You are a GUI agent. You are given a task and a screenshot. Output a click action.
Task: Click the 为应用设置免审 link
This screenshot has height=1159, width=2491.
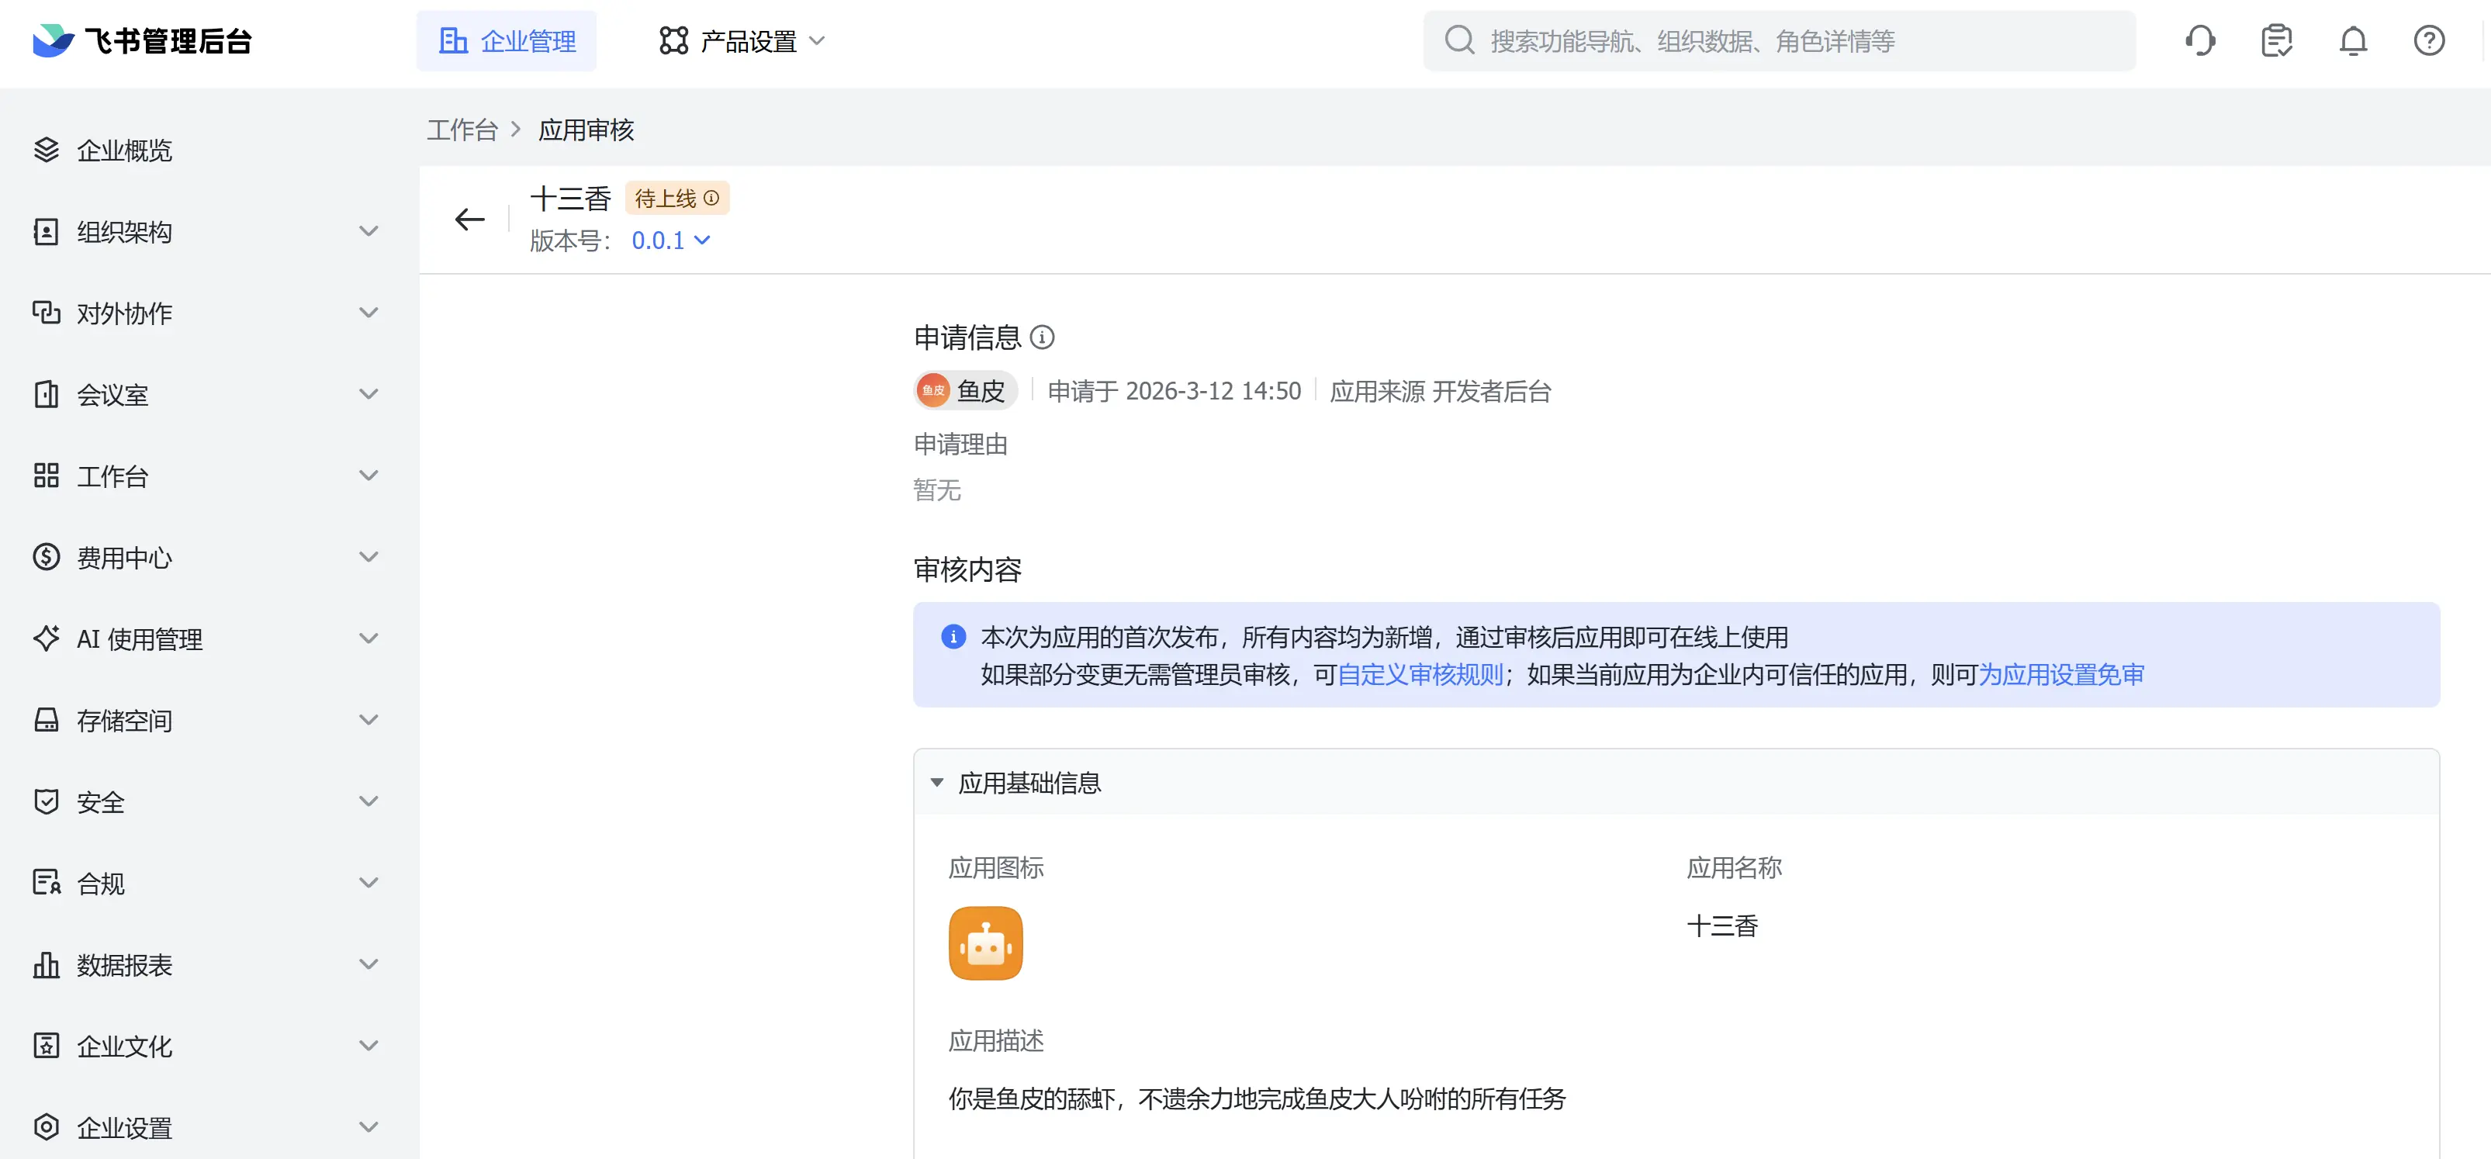coord(2060,673)
